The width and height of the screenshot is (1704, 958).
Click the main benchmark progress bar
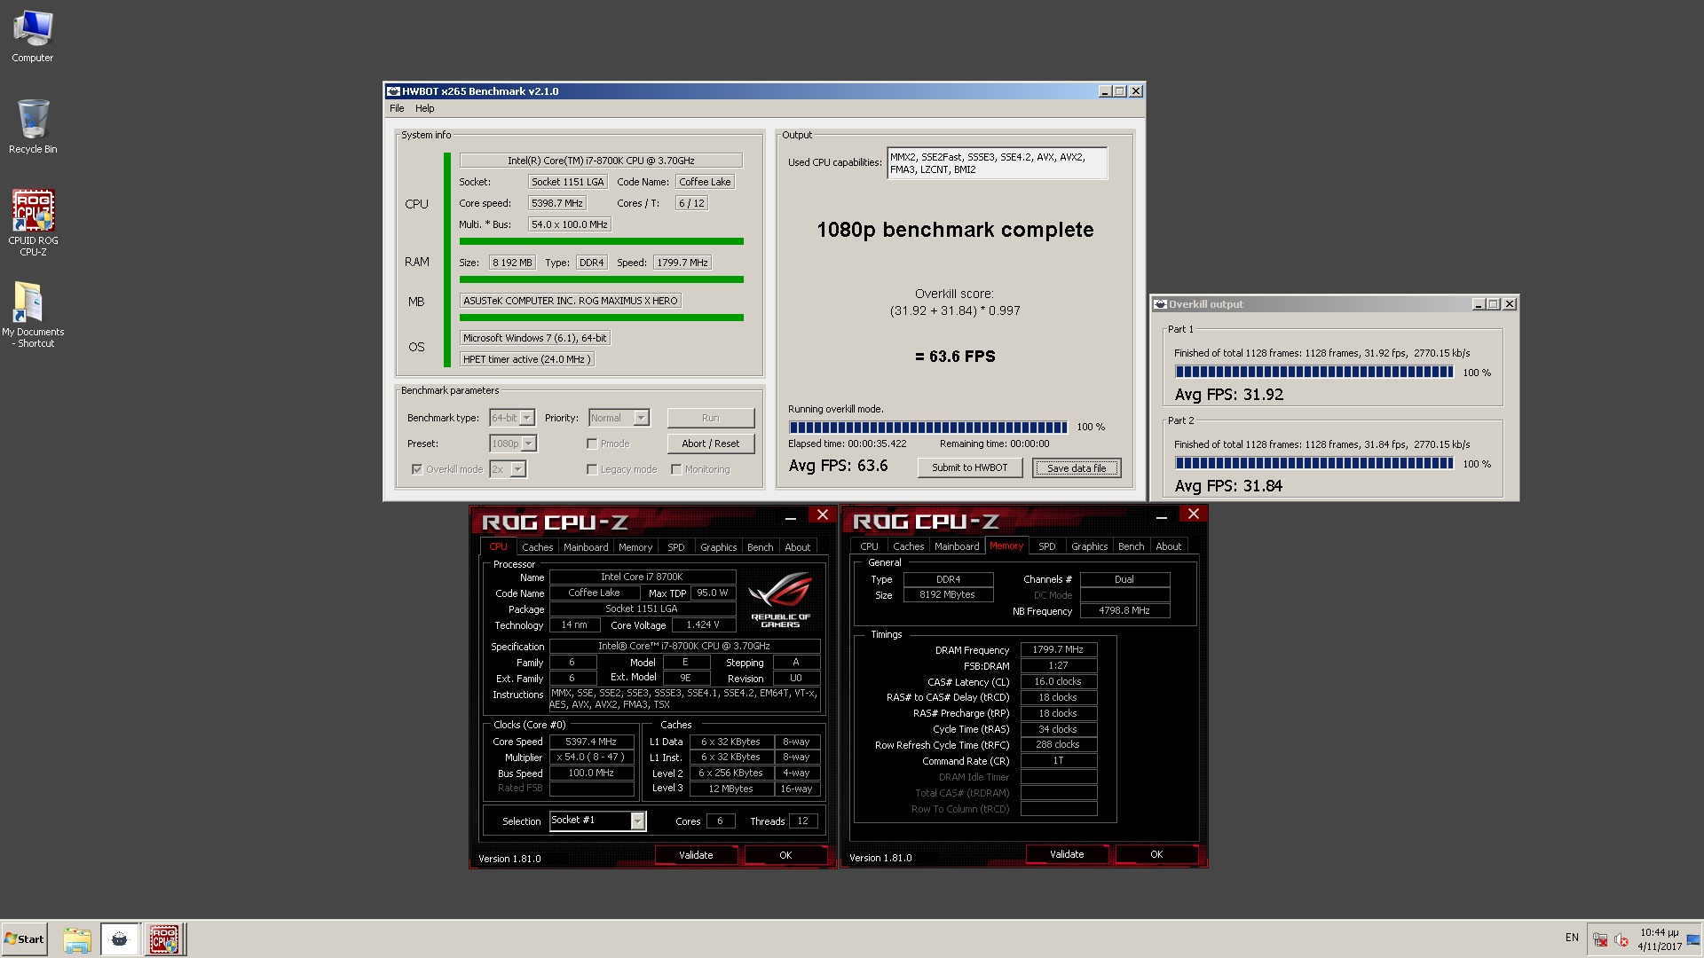tap(927, 427)
